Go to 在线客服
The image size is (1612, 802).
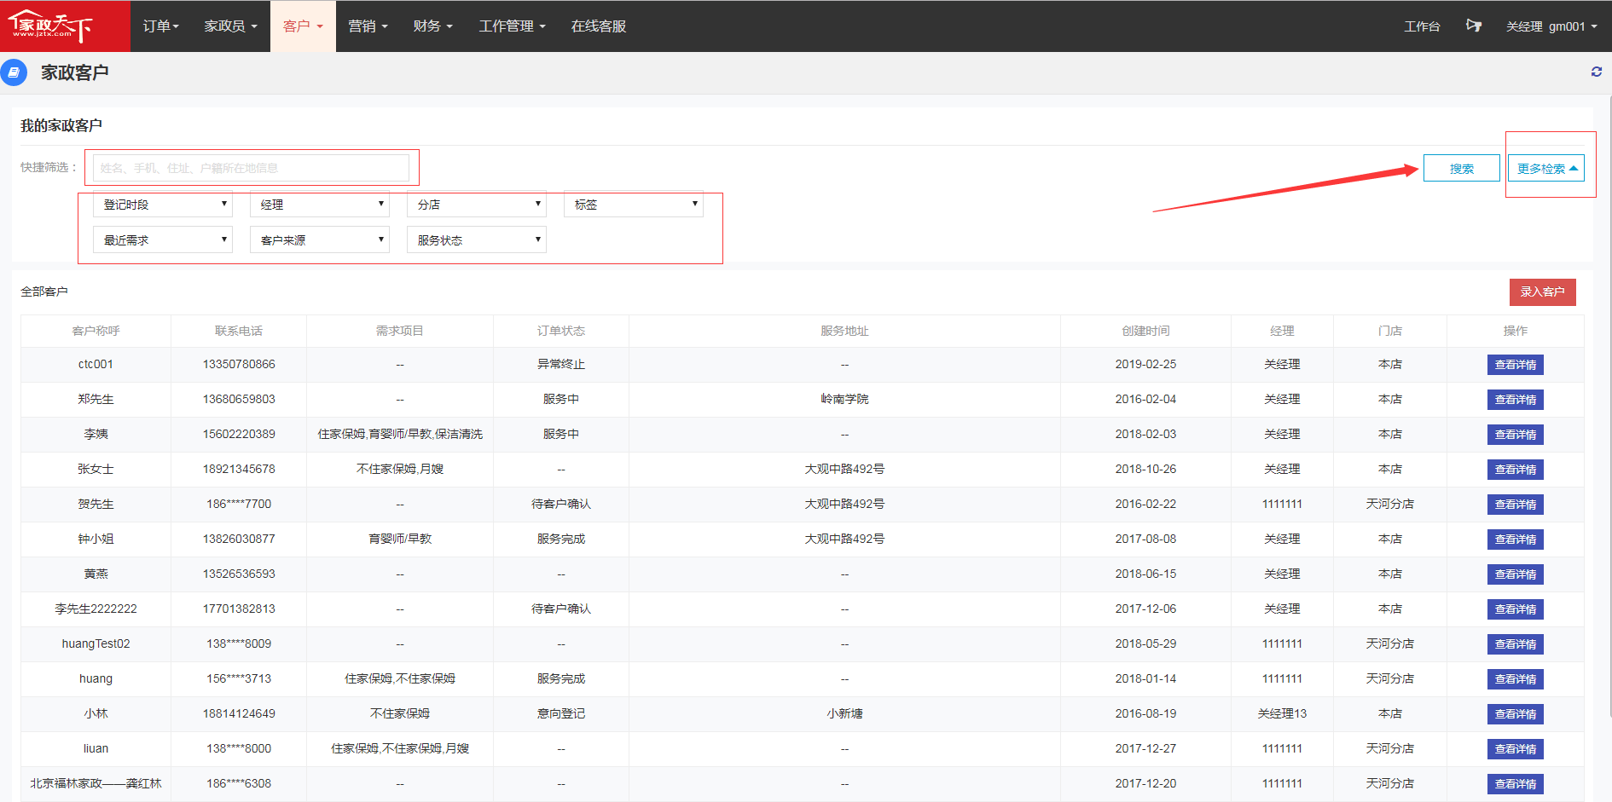click(599, 26)
